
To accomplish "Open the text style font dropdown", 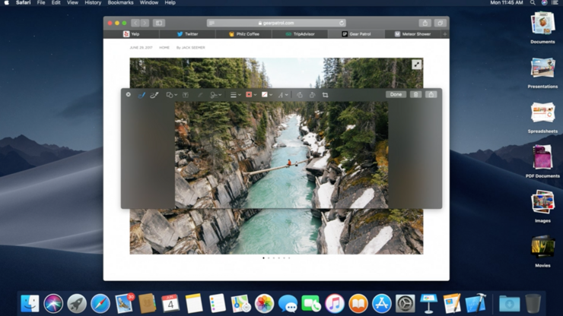I will [282, 95].
